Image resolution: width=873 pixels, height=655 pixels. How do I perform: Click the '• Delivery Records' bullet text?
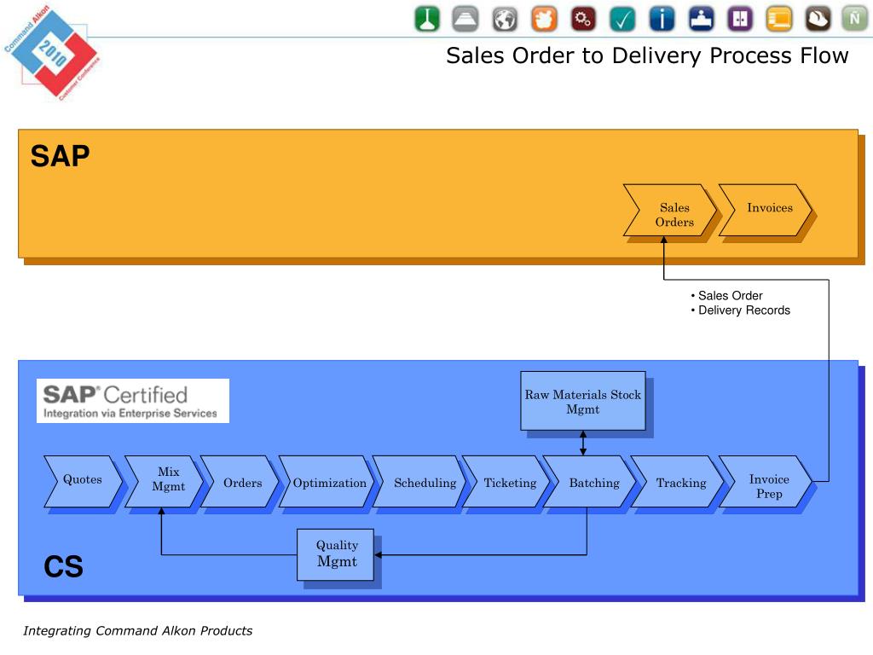tap(741, 310)
